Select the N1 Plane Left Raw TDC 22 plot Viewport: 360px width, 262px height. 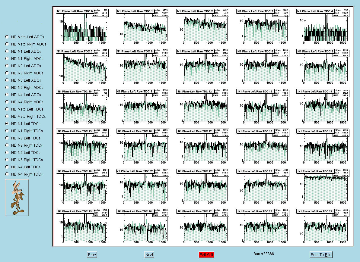(202, 186)
